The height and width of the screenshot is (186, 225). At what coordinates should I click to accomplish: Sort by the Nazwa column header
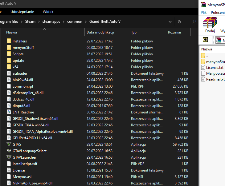[x=11, y=32]
